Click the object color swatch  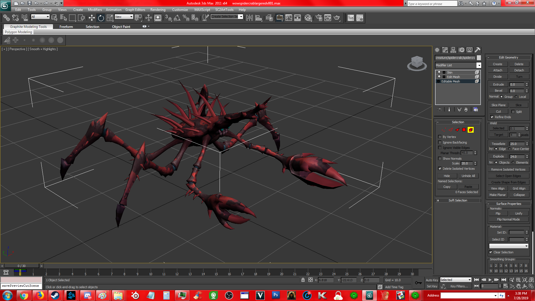click(479, 58)
